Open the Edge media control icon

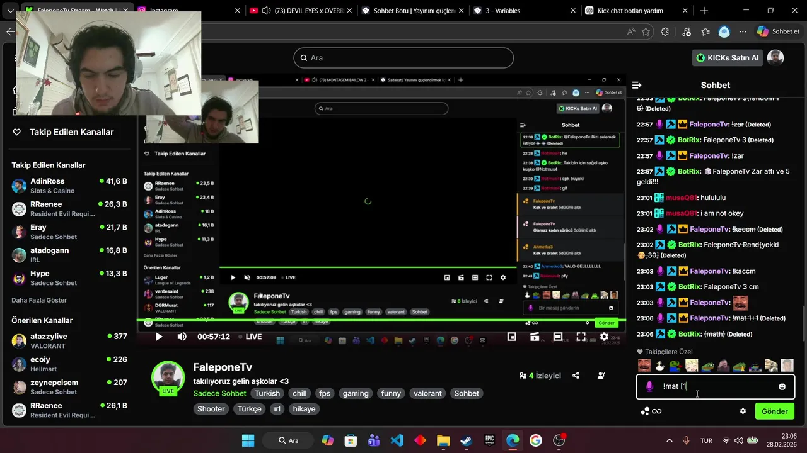686,31
